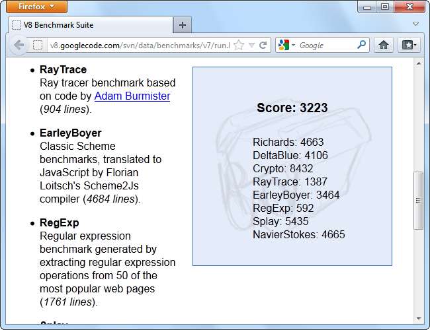Select the V8 Benchmark Suite tab

pos(89,25)
